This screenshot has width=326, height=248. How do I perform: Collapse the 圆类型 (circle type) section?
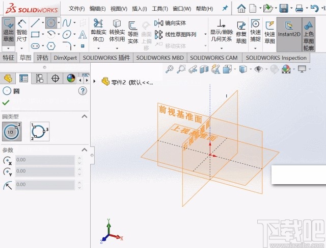click(x=85, y=116)
